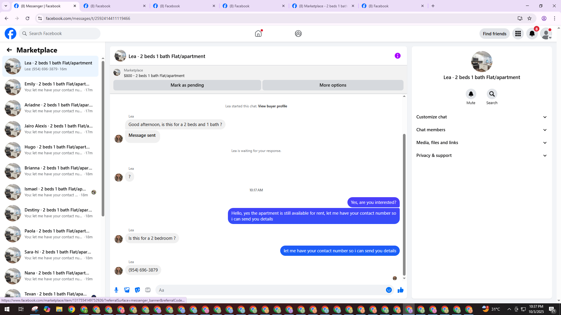
Task: Open Hugo's 2 beds 1 bath conversation
Action: [x=51, y=150]
